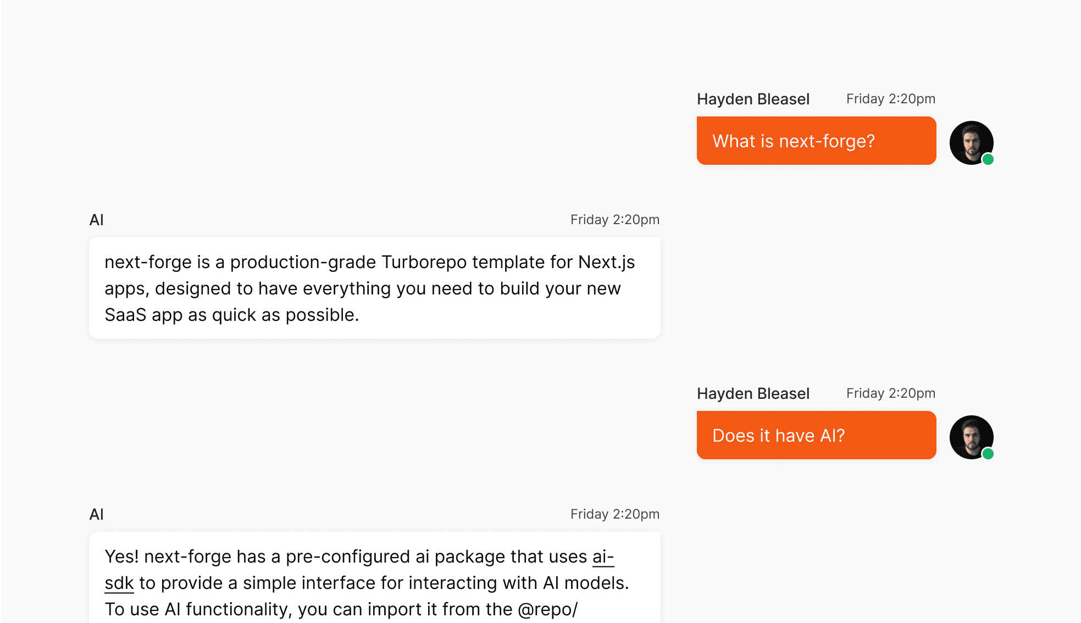Click green online status dot on first avatar
Screen dimensions: 1081x623
(x=988, y=159)
